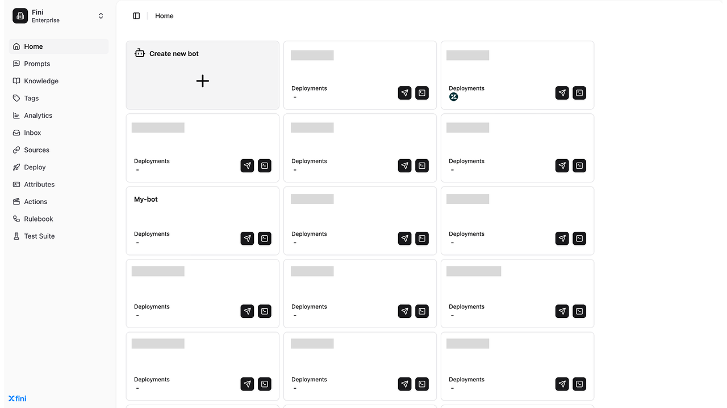Click the fini logo link at the bottom
Screen dimensions: 727x408
[18, 398]
